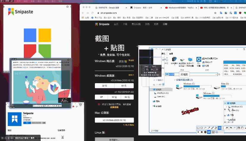Viewport: 246px width, 141px height.
Task: Click the Chrome forward navigation arrow
Action: tap(87, 13)
